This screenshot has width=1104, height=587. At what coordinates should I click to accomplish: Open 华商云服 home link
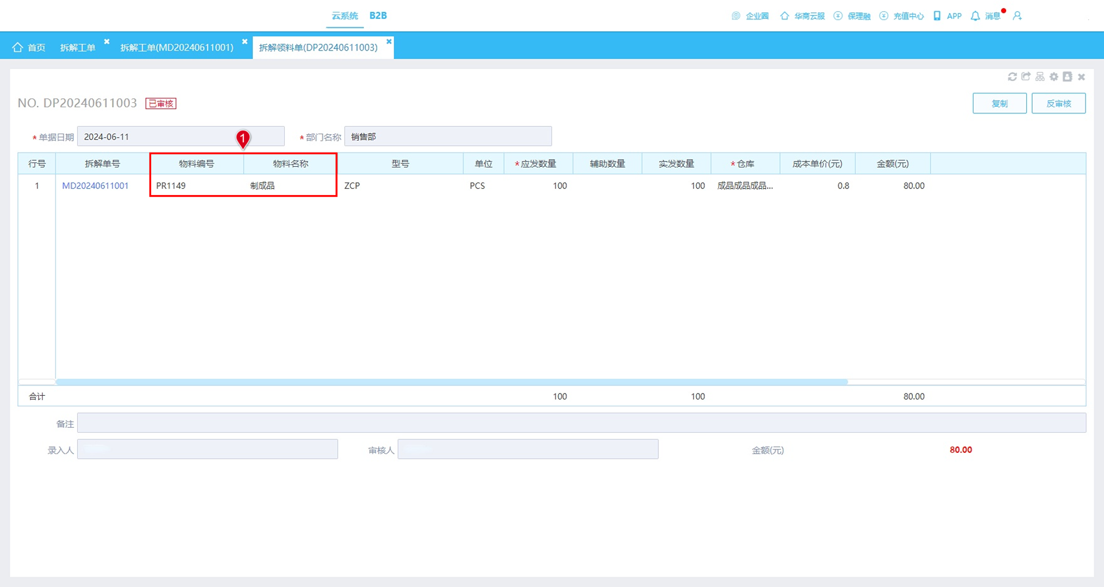(802, 16)
